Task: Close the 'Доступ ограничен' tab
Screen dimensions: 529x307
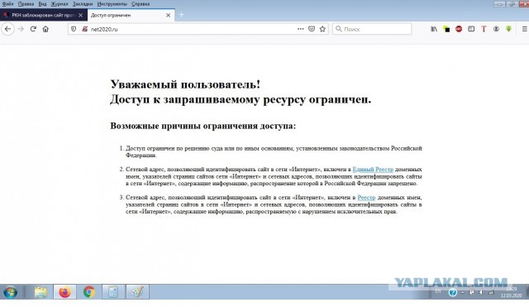Action: tap(168, 15)
